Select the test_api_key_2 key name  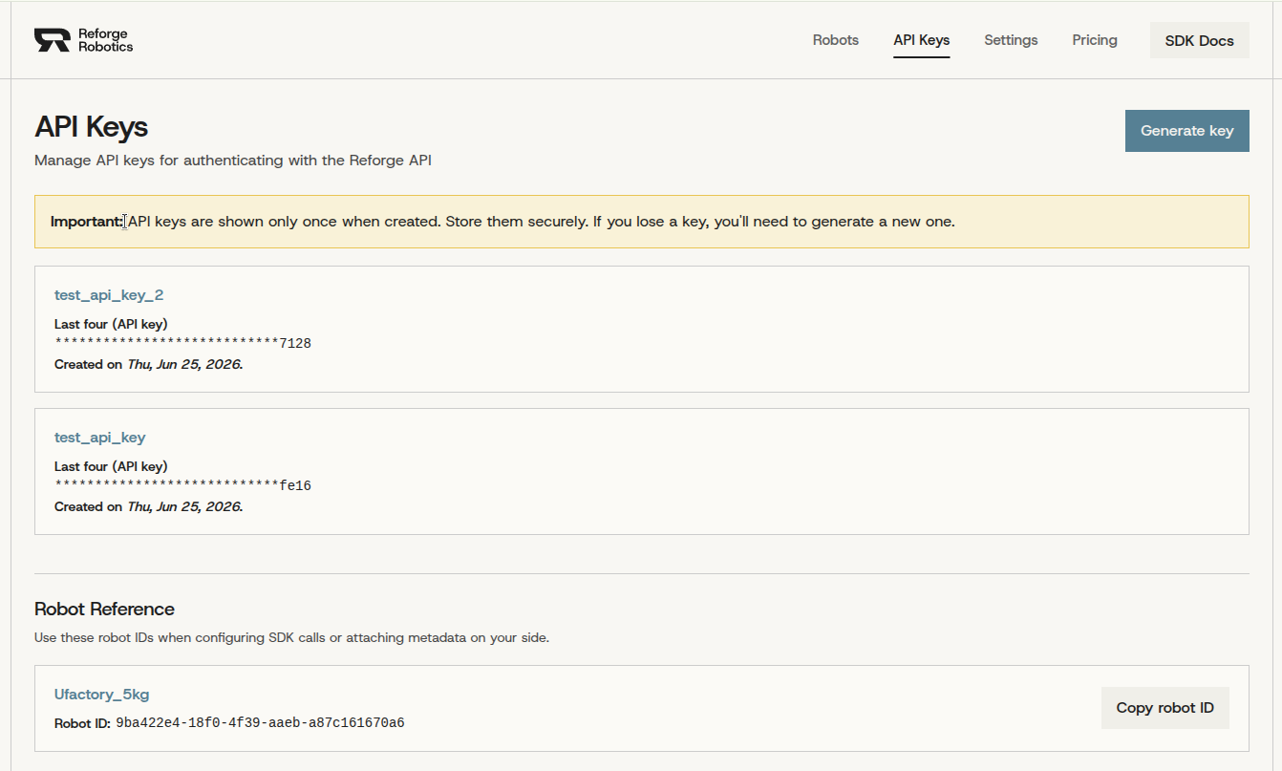[x=109, y=295]
